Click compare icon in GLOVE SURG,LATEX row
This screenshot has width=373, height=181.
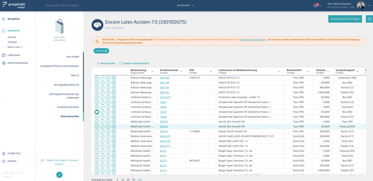(102, 136)
